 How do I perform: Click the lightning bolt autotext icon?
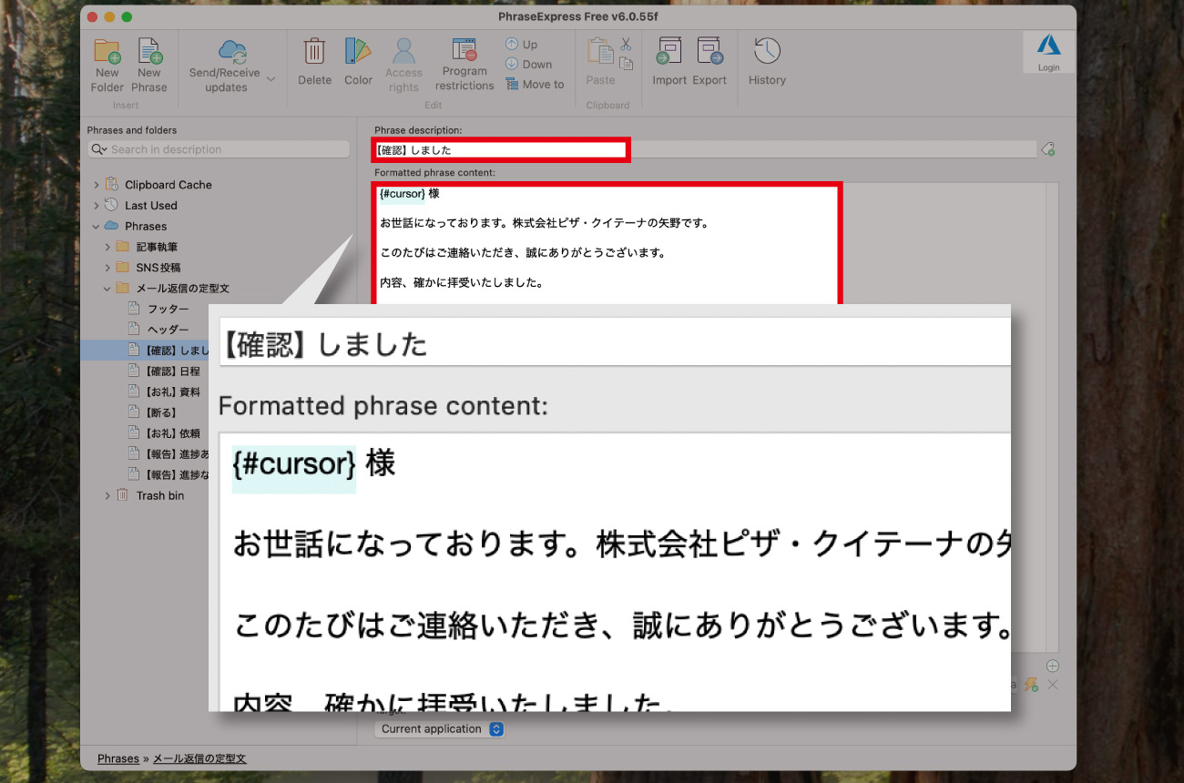1032,684
